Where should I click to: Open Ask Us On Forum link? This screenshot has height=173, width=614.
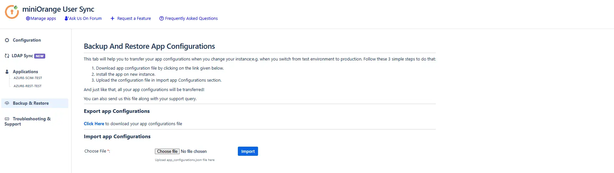(x=85, y=19)
